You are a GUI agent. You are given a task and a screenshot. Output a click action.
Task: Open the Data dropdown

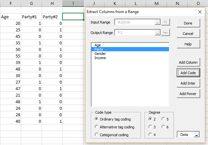coord(196,135)
